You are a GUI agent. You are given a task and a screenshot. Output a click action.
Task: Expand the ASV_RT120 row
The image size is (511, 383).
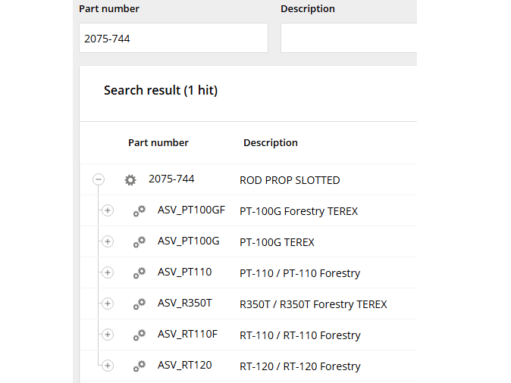(108, 366)
